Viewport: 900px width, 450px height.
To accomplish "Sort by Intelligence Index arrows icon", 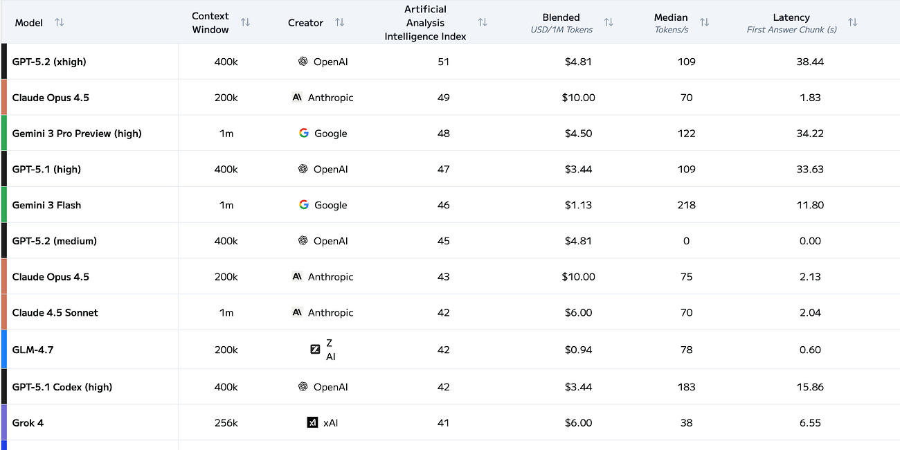I will pos(483,23).
